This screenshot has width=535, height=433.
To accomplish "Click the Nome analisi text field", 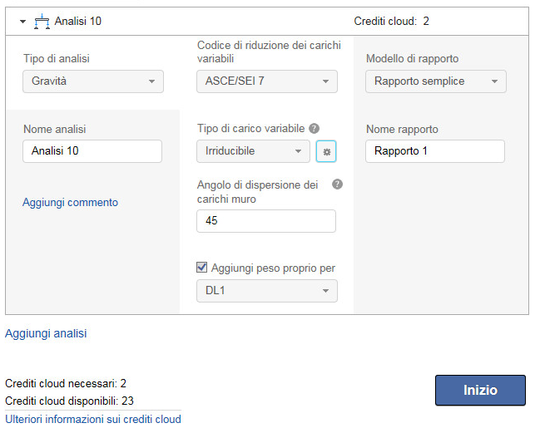I will (x=92, y=151).
